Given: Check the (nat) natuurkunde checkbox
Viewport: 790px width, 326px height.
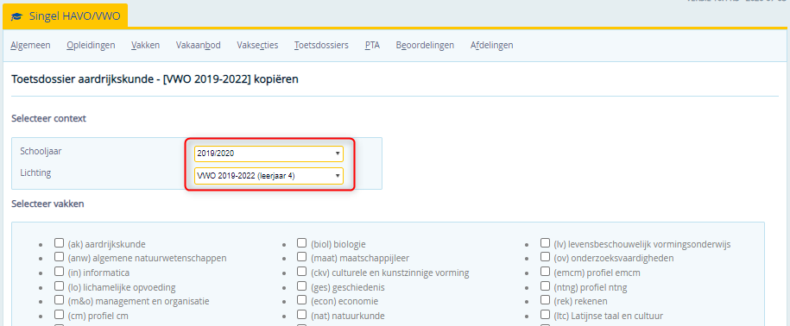Looking at the screenshot, I should (x=302, y=316).
